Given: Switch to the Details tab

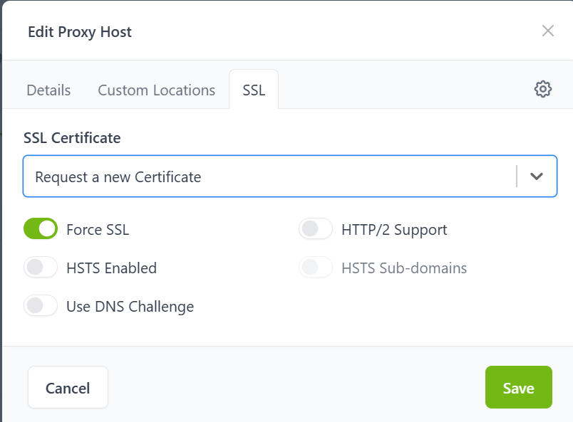Looking at the screenshot, I should coord(48,90).
